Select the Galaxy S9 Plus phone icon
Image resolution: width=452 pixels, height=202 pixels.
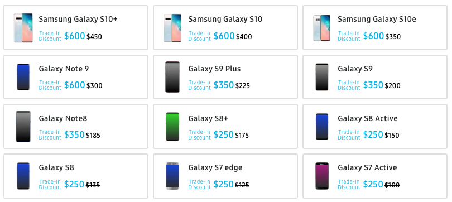click(172, 77)
